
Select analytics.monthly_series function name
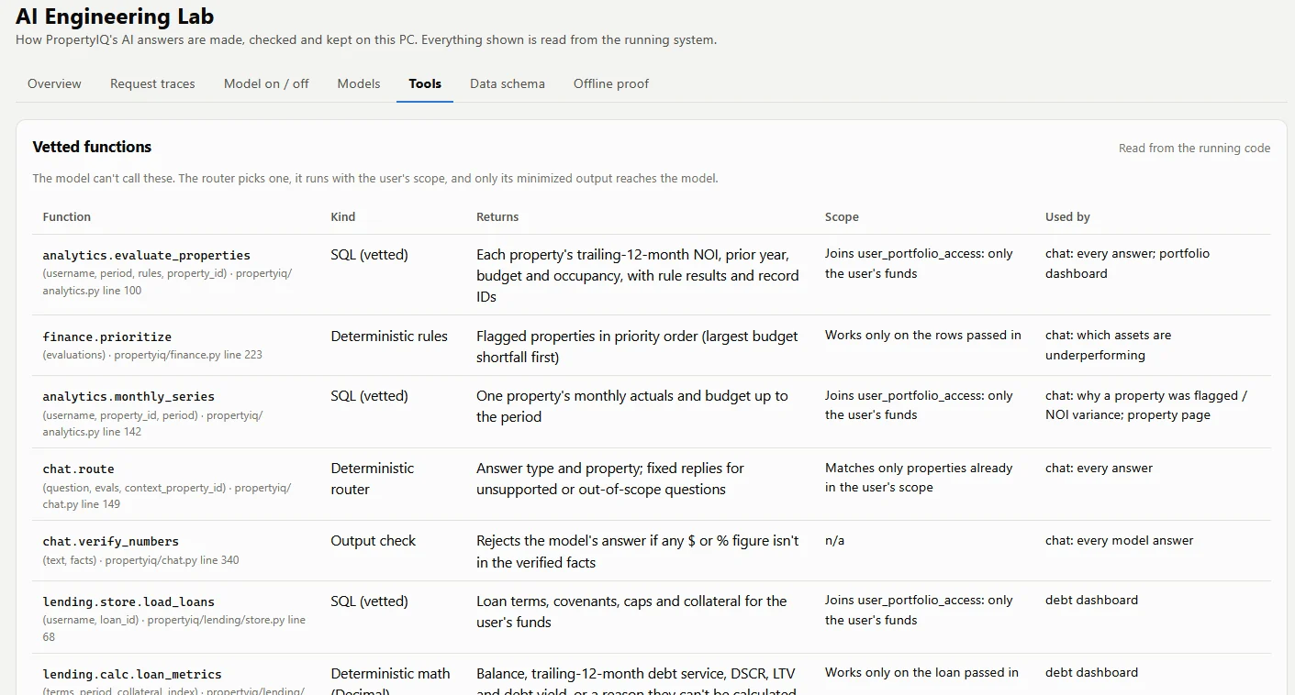tap(128, 397)
